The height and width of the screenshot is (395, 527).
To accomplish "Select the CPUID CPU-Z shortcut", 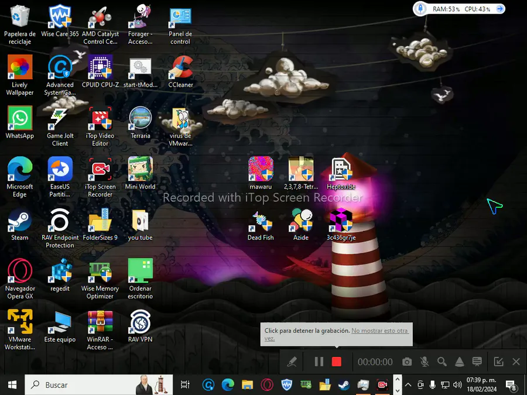I will click(100, 71).
